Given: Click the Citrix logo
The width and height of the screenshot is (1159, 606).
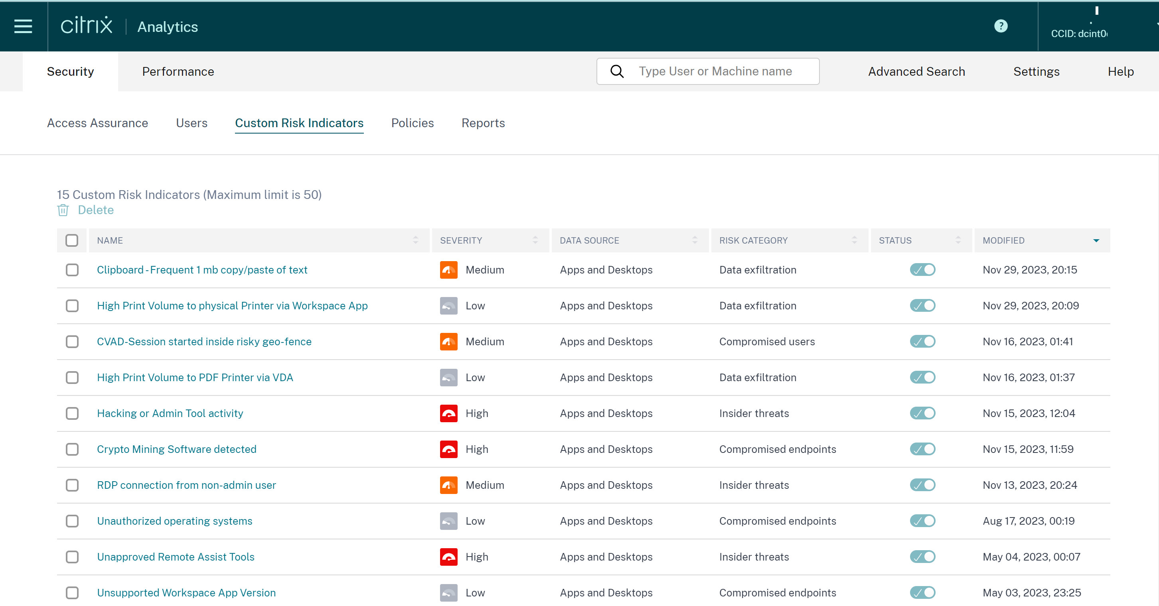Looking at the screenshot, I should coord(87,26).
